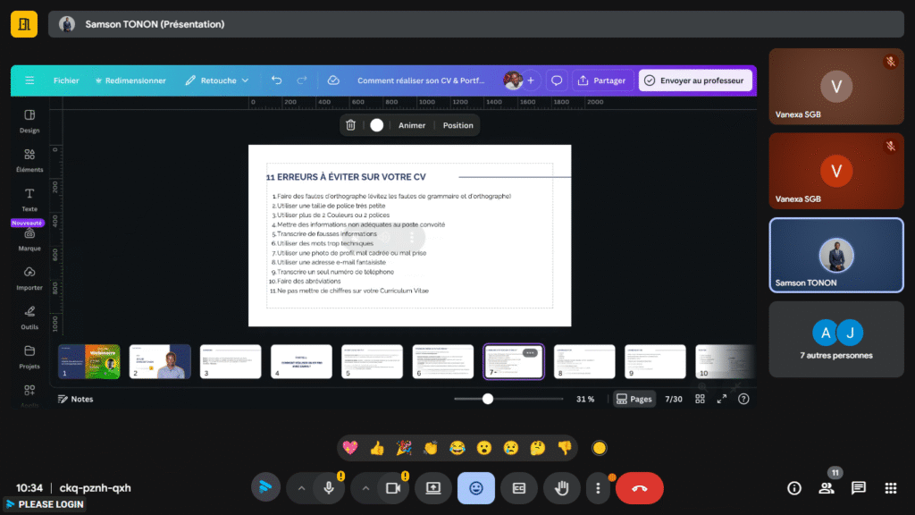Viewport: 915px width, 515px height.
Task: Open the Design tab in sidebar
Action: [29, 121]
